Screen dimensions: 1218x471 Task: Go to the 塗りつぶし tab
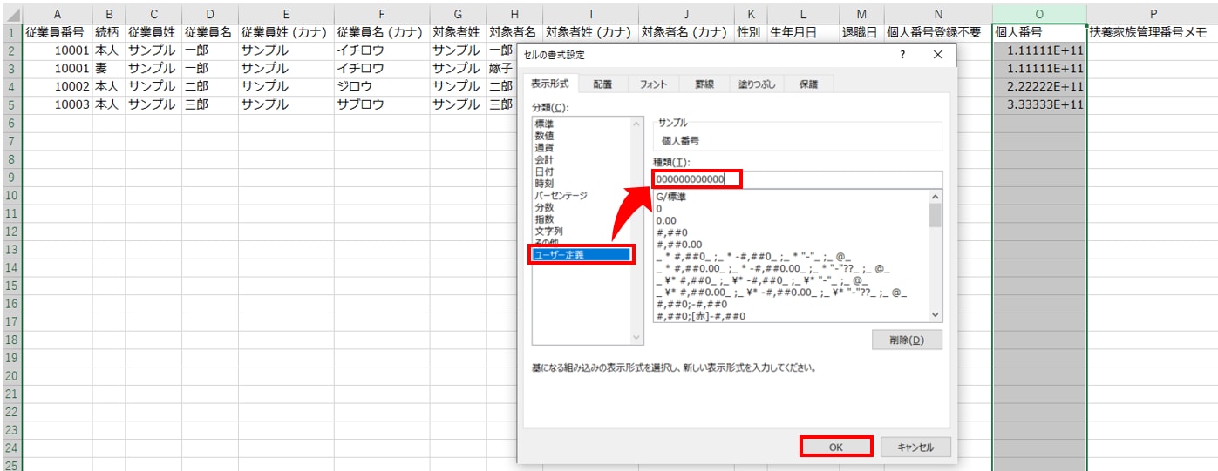[755, 84]
